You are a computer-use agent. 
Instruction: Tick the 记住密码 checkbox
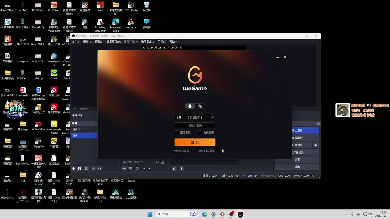point(177,133)
